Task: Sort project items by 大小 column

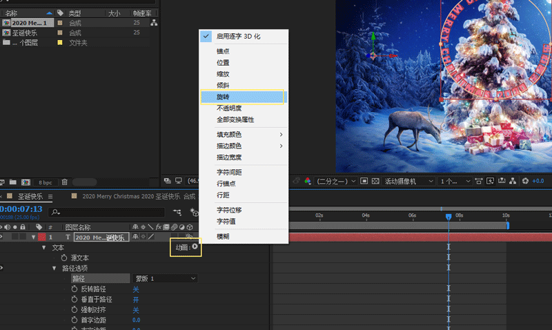Action: (114, 13)
